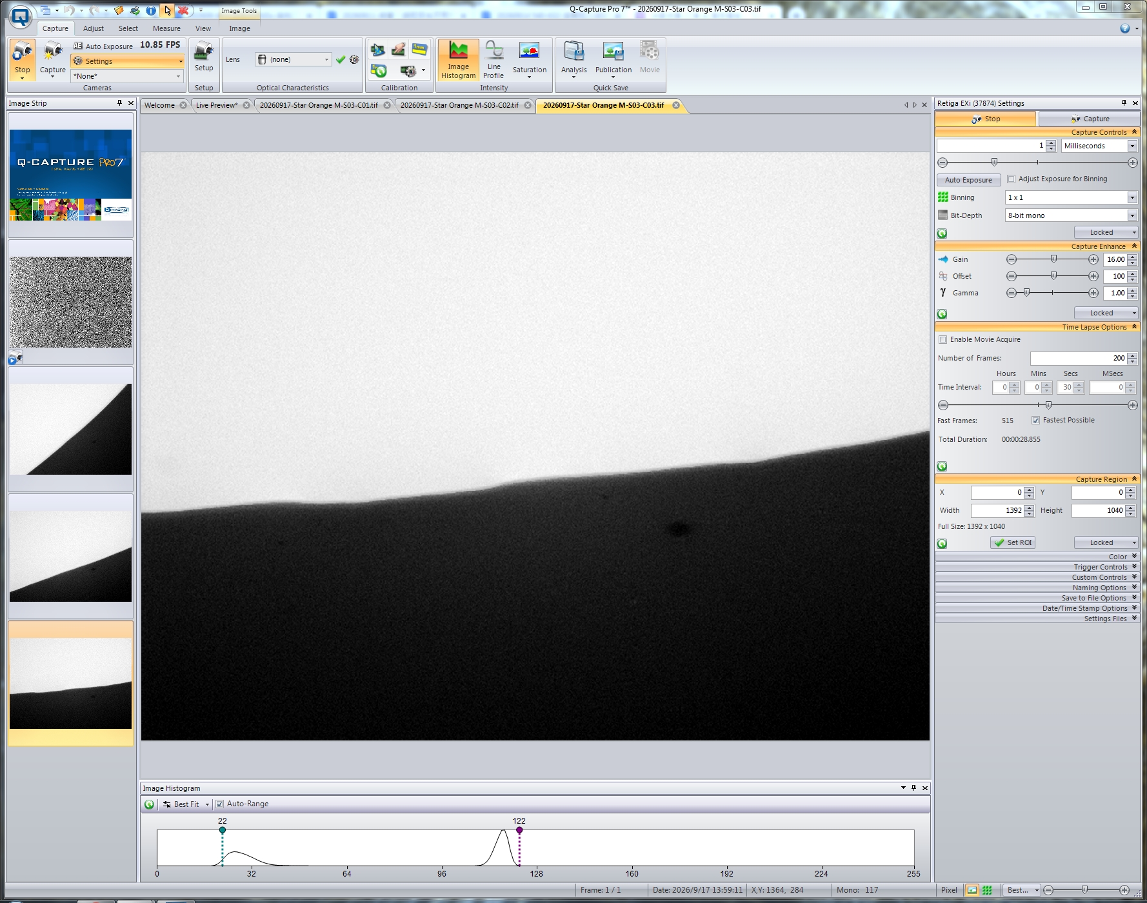Image resolution: width=1147 pixels, height=903 pixels.
Task: Click the Capture Region Locked button
Action: (x=1106, y=542)
